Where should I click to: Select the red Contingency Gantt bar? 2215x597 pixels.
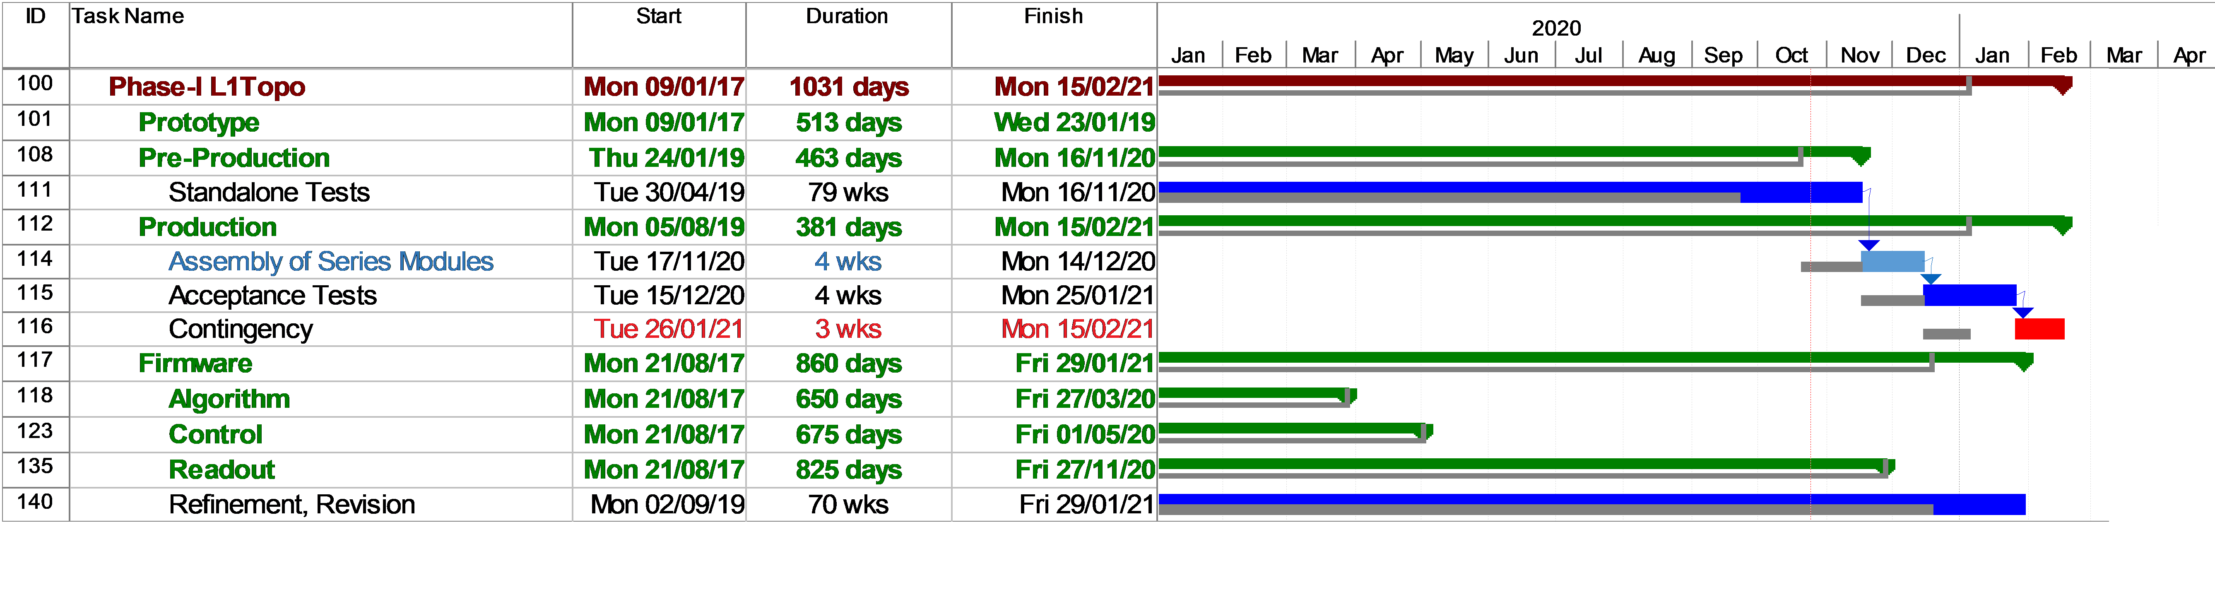pos(2039,329)
